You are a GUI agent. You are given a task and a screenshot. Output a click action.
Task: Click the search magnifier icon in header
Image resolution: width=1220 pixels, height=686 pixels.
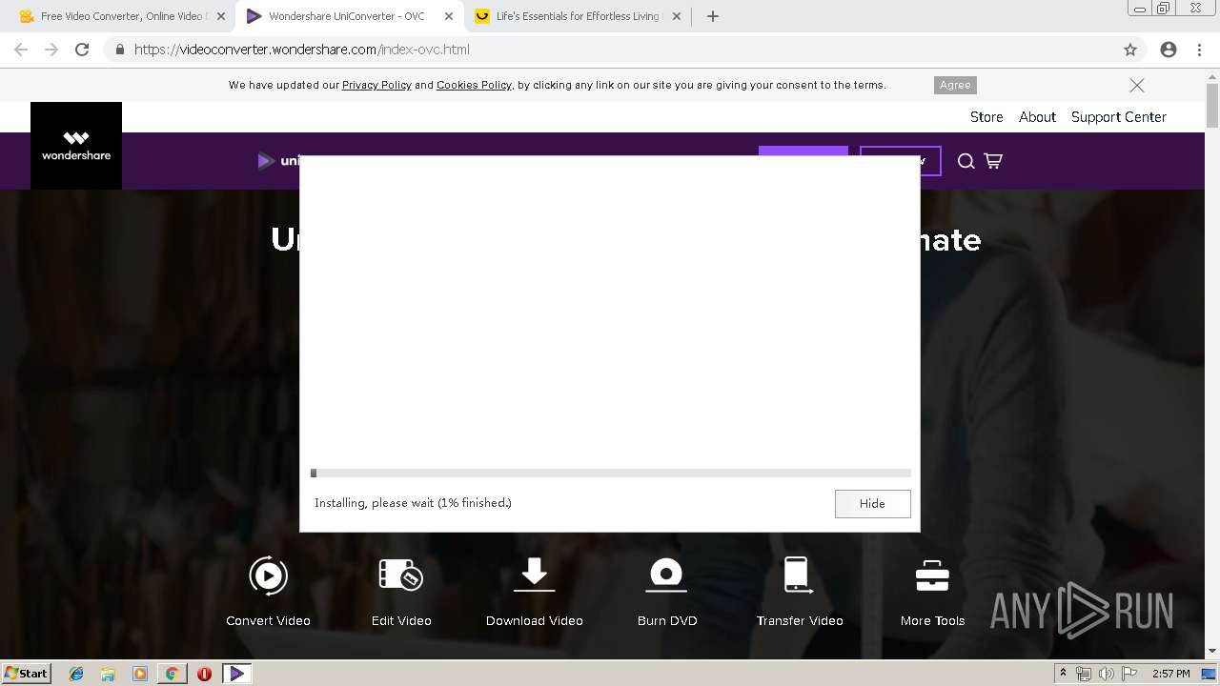click(x=966, y=161)
